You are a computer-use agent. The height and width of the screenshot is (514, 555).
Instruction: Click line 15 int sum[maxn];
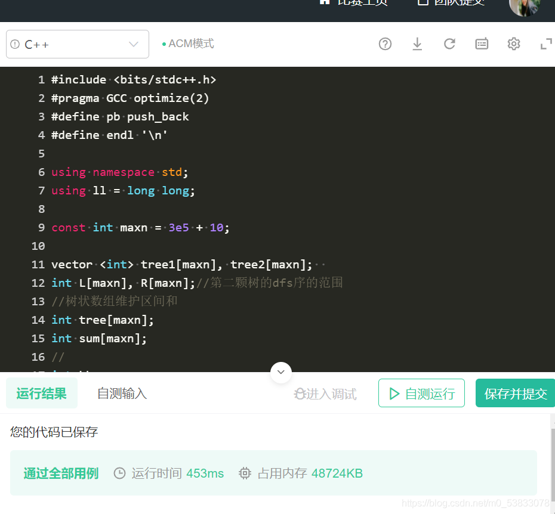coord(99,338)
